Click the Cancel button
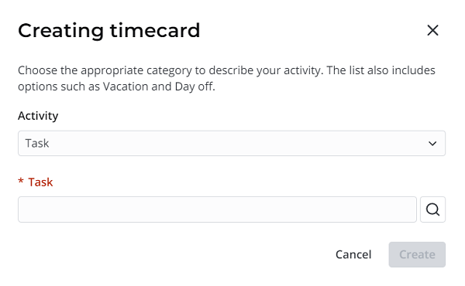465x286 pixels. (x=353, y=254)
